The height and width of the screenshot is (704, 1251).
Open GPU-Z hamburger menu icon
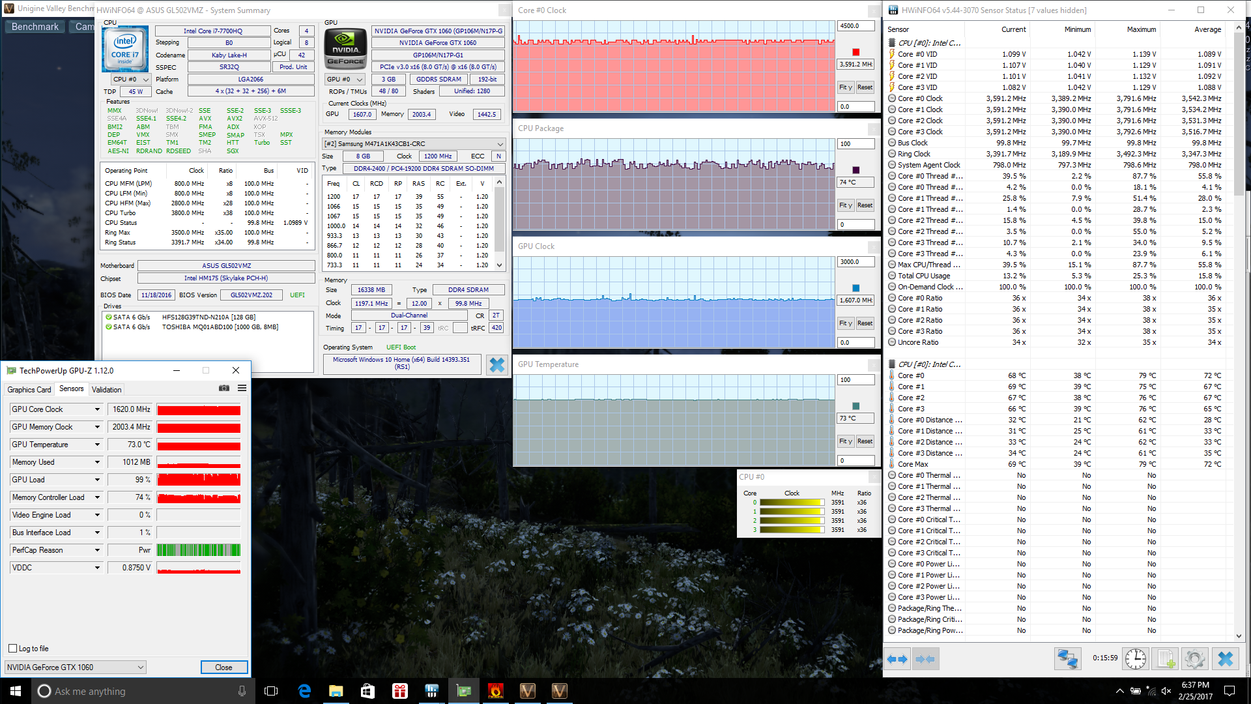tap(242, 388)
